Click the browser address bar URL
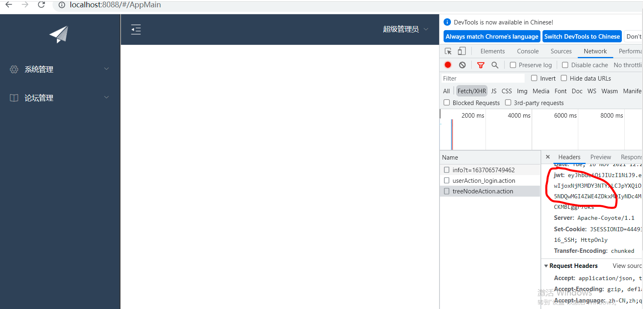The width and height of the screenshot is (643, 309). pos(115,5)
